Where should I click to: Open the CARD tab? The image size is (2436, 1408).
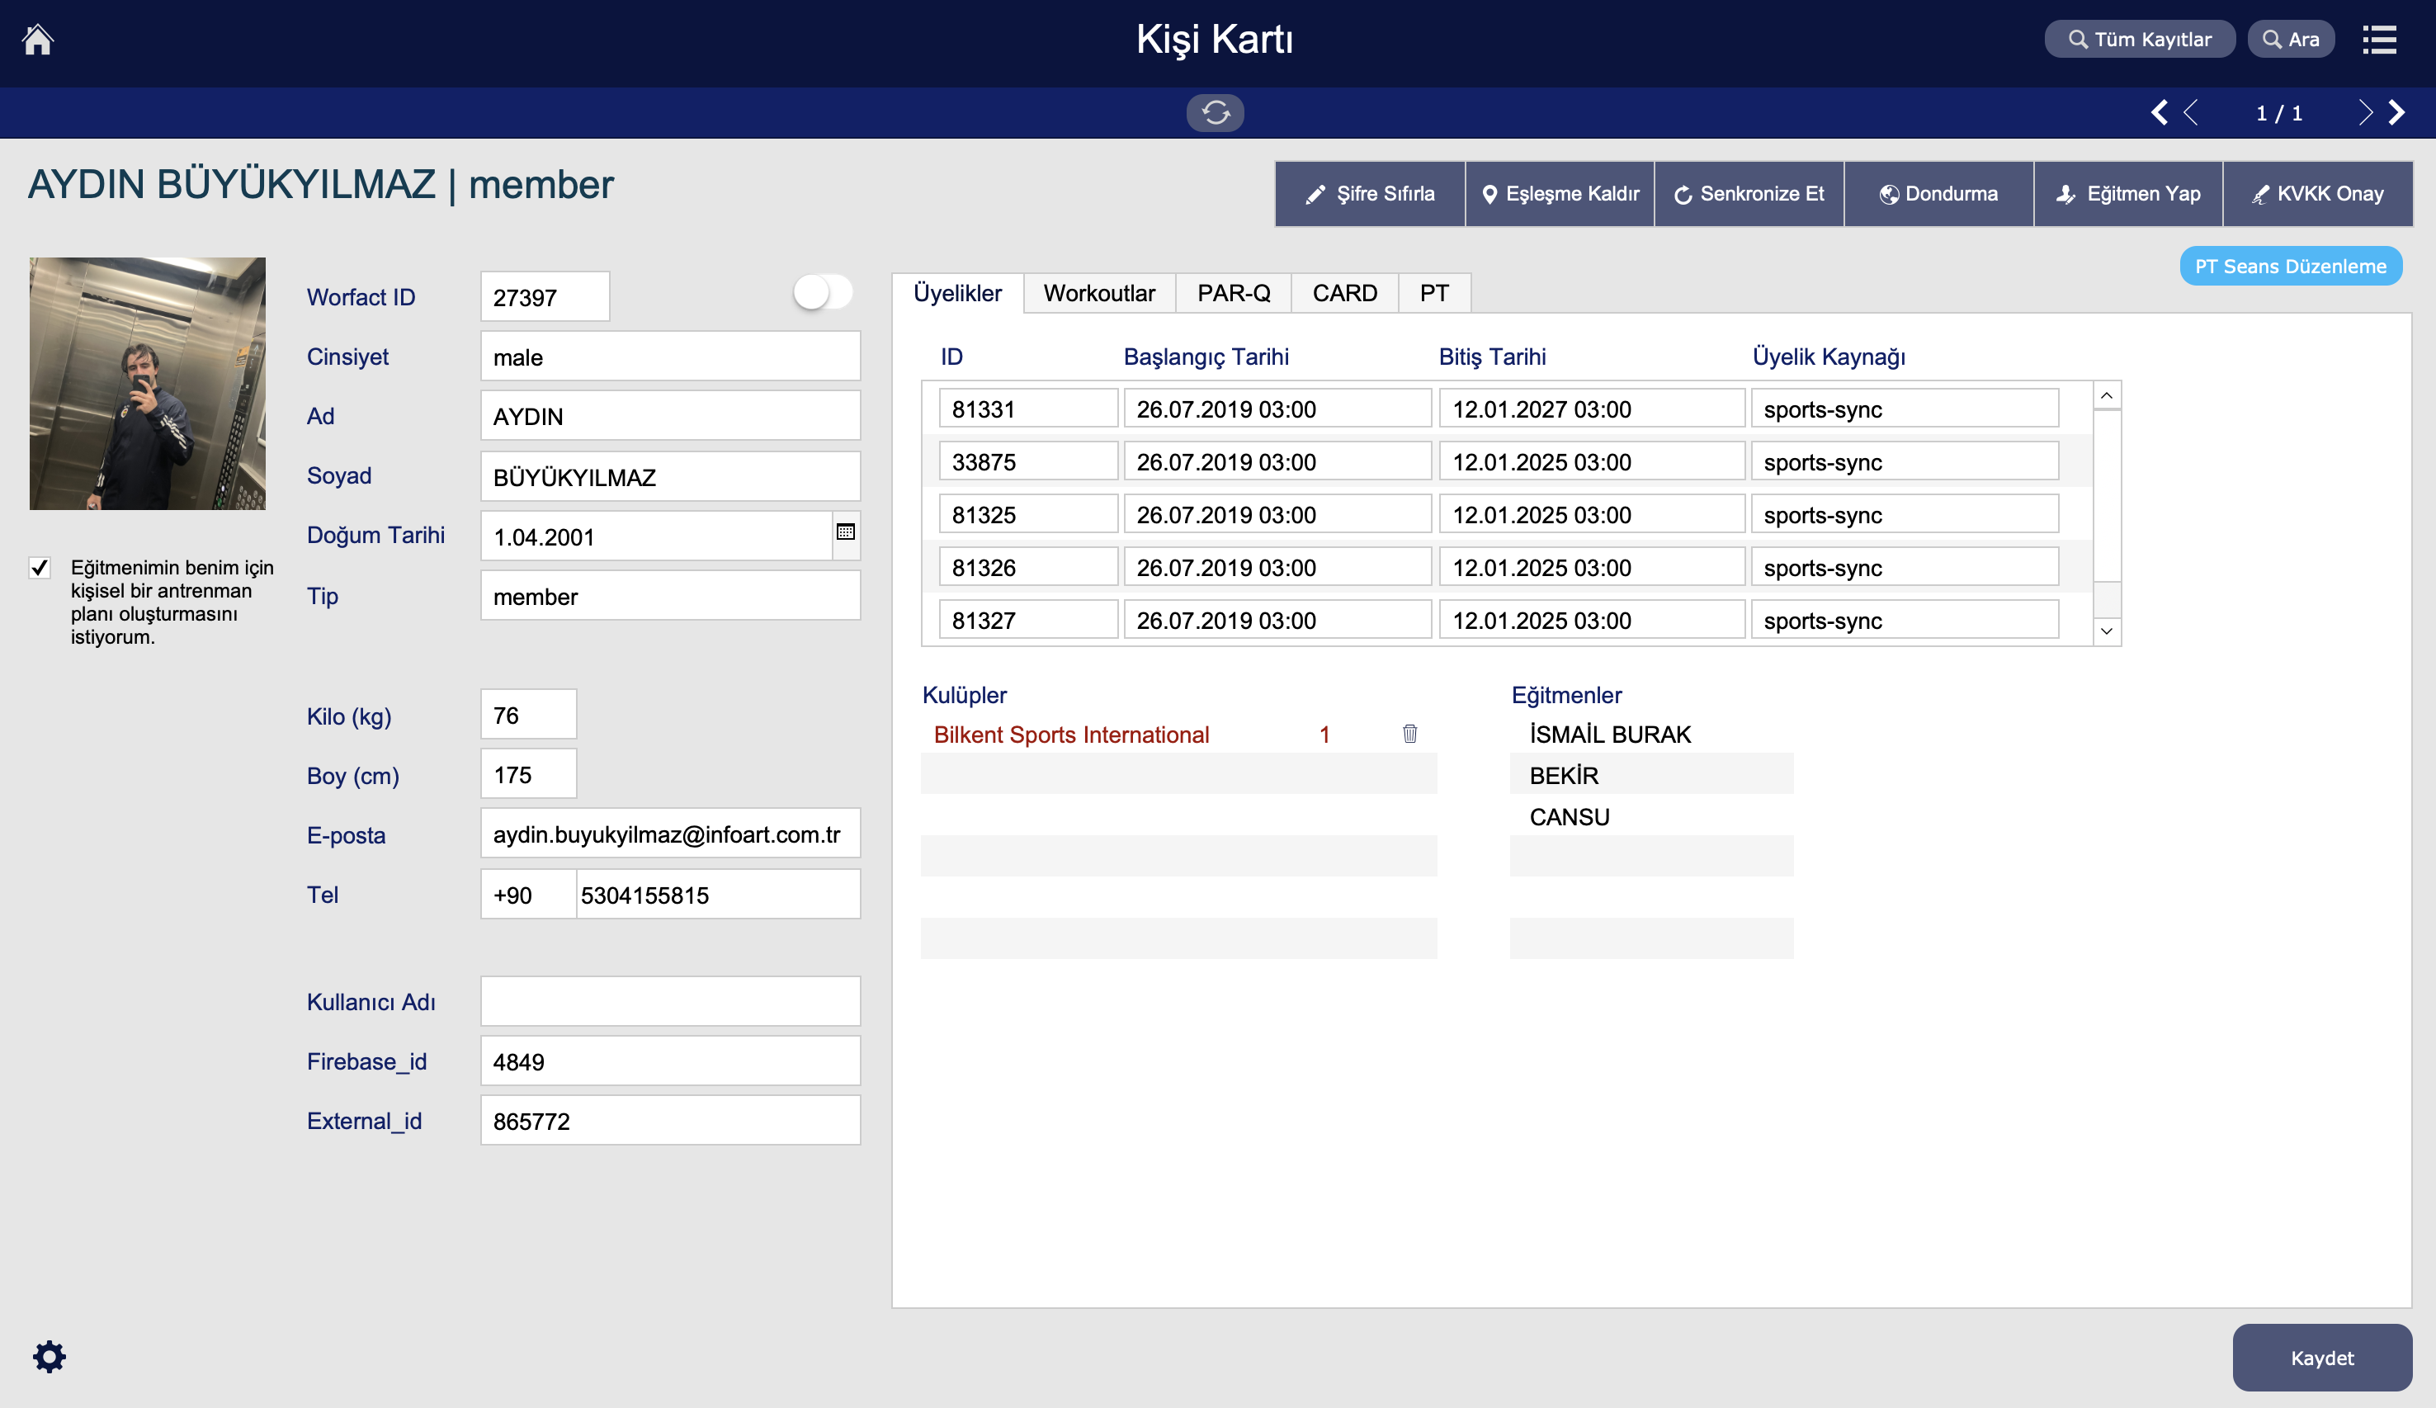coord(1344,293)
